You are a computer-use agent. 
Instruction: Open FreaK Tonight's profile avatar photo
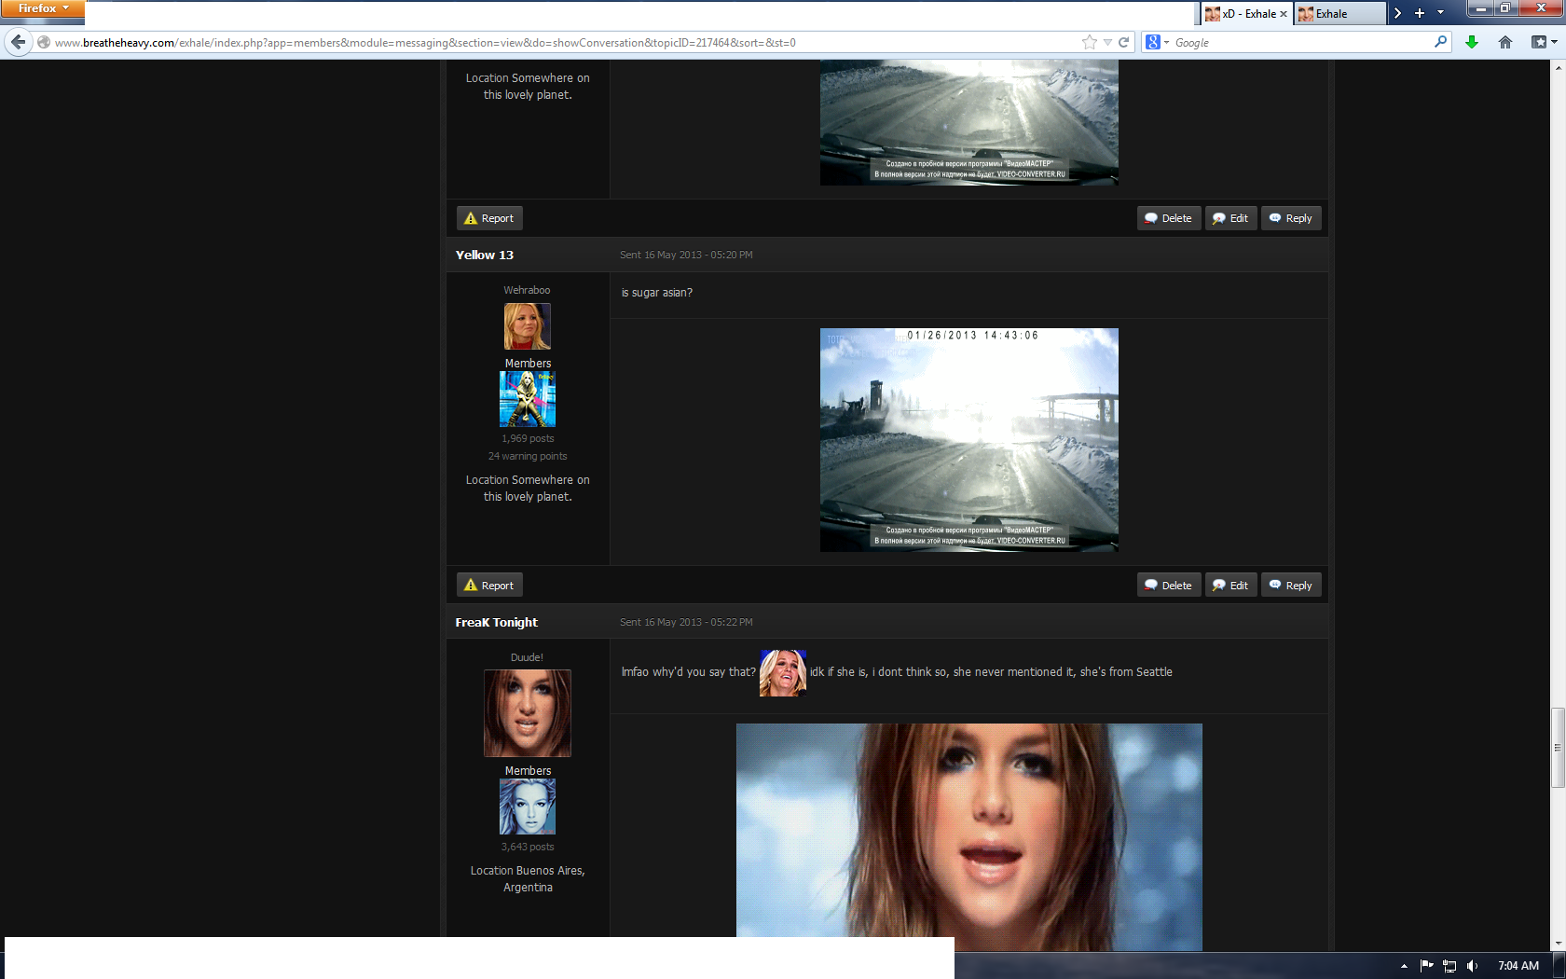(528, 713)
